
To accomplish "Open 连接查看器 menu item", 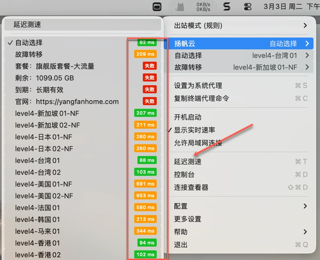I will pos(238,187).
